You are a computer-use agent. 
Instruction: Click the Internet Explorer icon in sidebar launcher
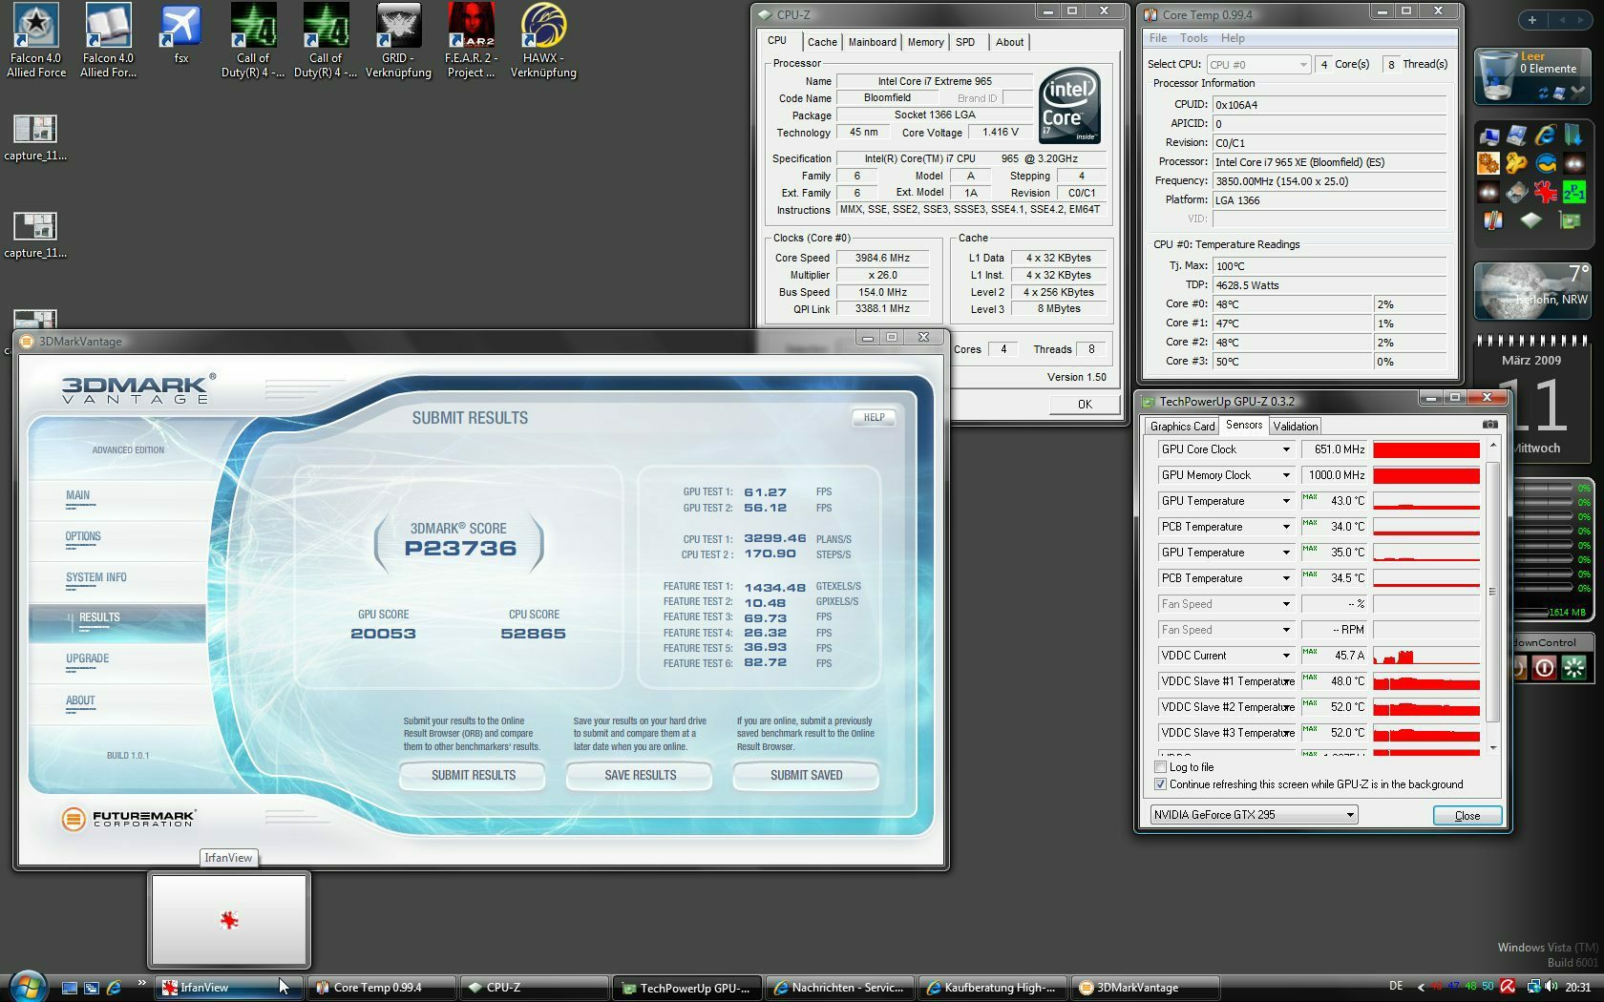point(1545,136)
